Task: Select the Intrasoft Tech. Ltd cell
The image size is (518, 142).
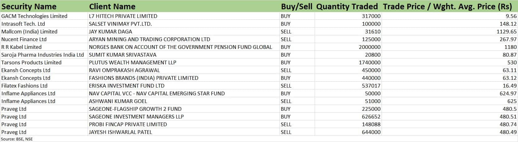Action: click(23, 24)
